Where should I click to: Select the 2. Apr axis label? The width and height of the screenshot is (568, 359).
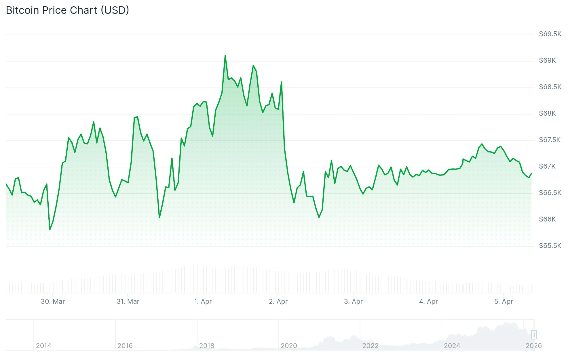[x=278, y=301]
